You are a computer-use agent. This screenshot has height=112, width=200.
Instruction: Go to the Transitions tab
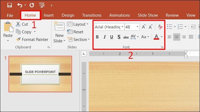pos(92,15)
